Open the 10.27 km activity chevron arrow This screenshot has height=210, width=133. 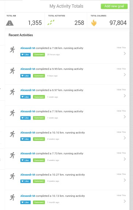(x=125, y=180)
